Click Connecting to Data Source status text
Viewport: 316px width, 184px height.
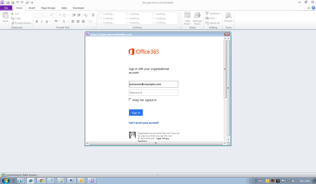[x=22, y=175]
